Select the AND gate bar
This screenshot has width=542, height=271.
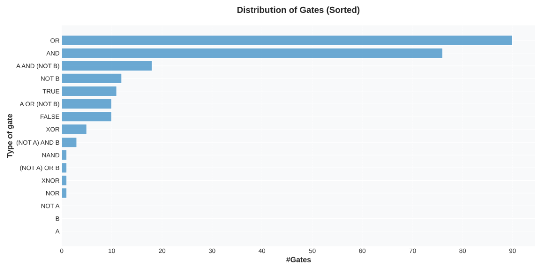point(251,53)
